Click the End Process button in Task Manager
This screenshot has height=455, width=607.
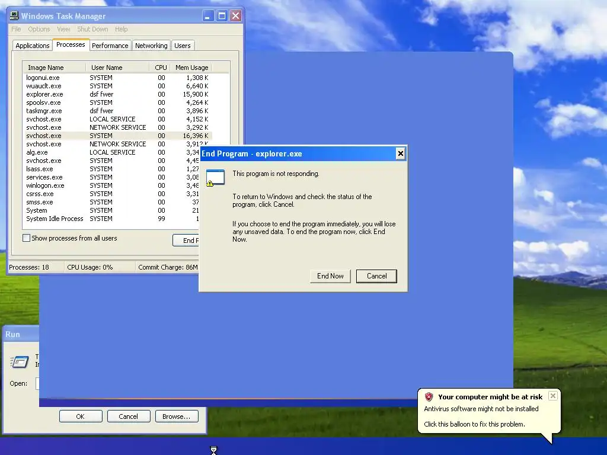186,241
